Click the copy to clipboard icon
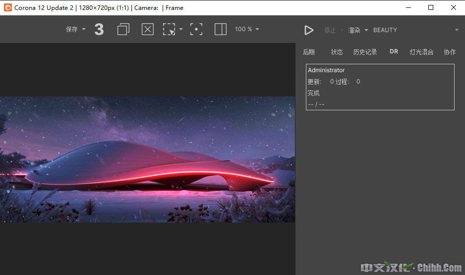Viewport: 465px width, 275px height. (x=123, y=30)
